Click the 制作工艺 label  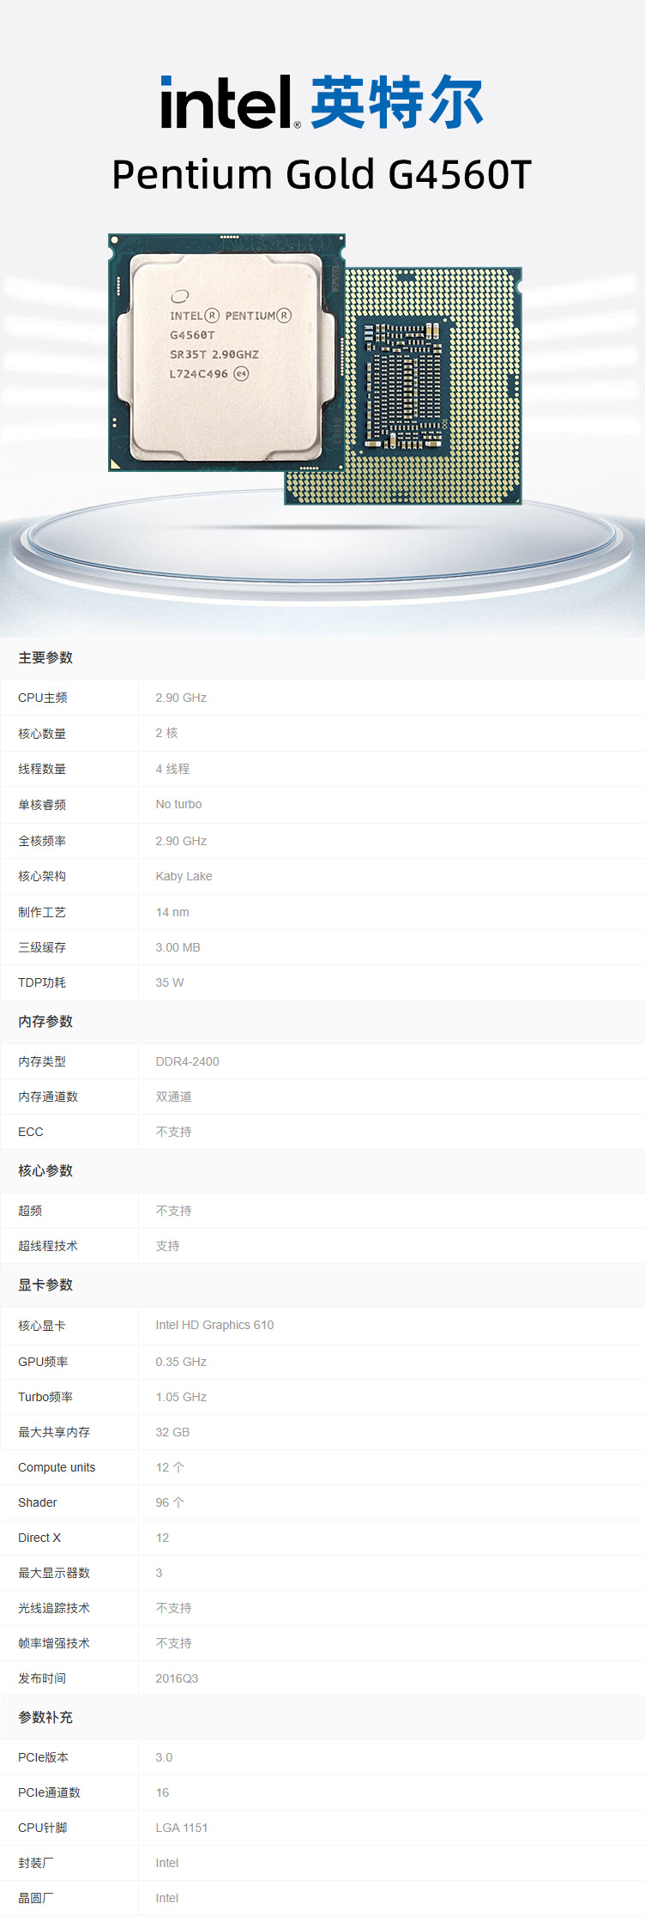click(42, 912)
